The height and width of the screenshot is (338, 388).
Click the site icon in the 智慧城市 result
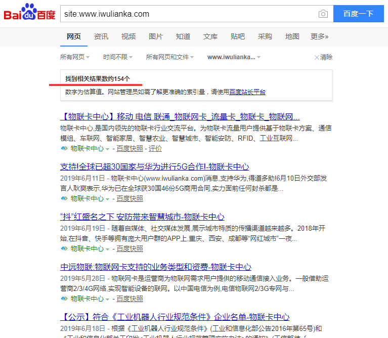[64, 248]
